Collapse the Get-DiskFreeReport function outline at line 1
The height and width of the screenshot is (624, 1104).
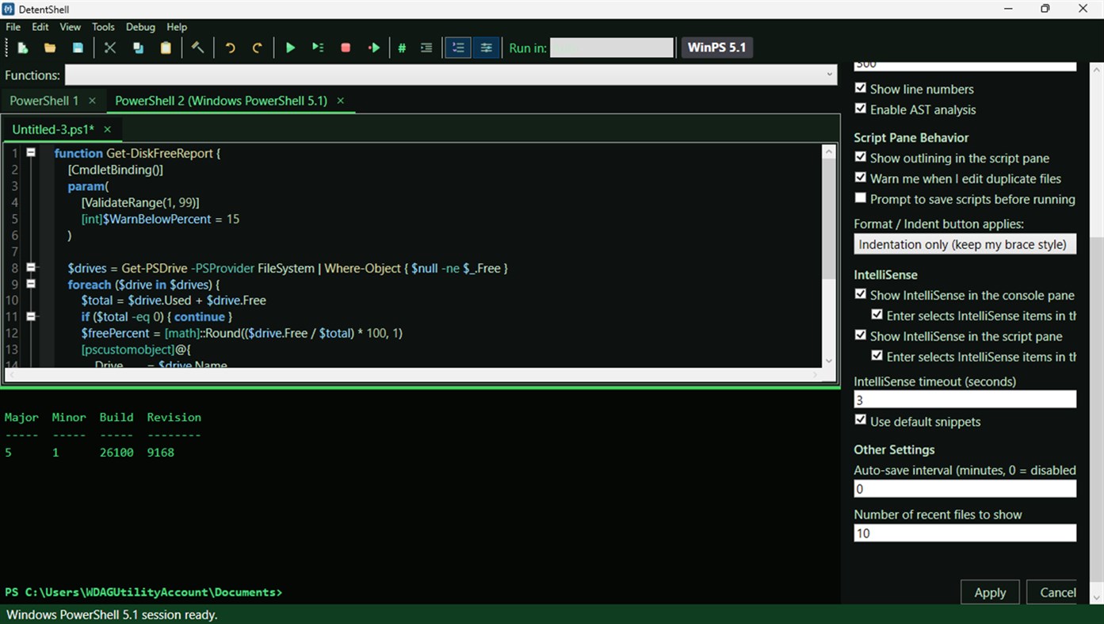(x=31, y=152)
